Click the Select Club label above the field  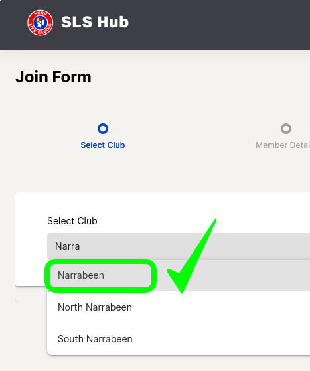(72, 221)
